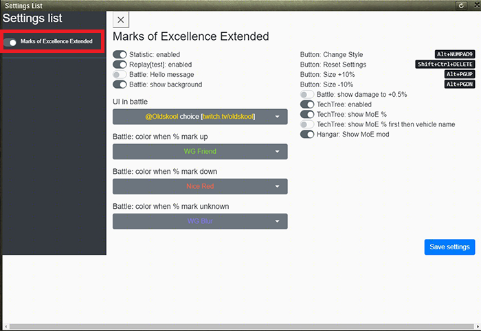Enable Battle: Hello message toggle
The width and height of the screenshot is (481, 331).
[x=120, y=75]
